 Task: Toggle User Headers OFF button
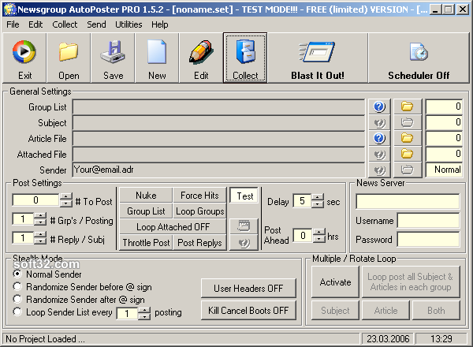[x=248, y=289]
